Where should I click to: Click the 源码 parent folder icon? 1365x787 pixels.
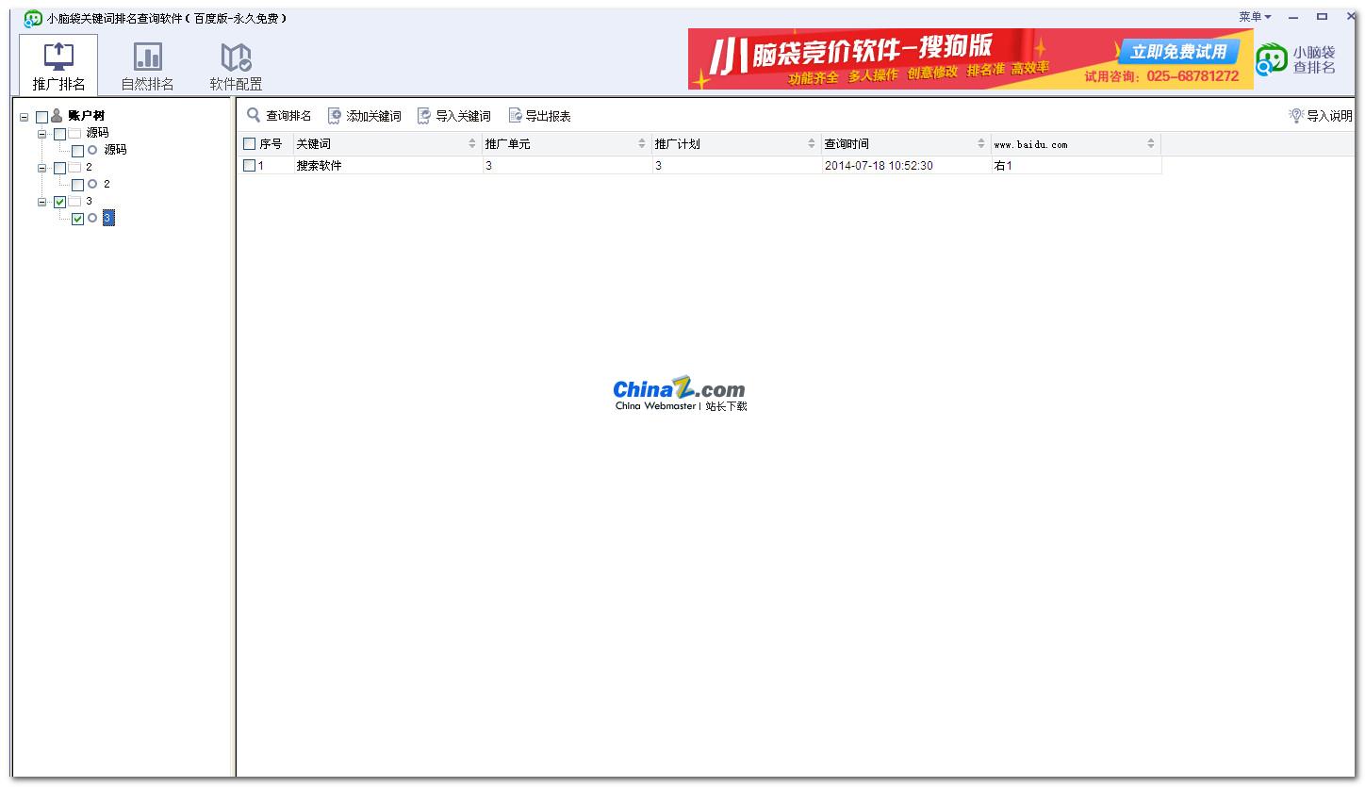pos(74,134)
